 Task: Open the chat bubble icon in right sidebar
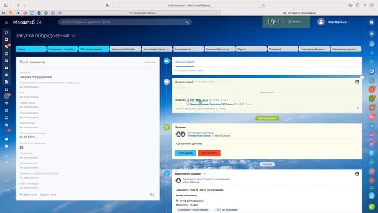click(372, 71)
